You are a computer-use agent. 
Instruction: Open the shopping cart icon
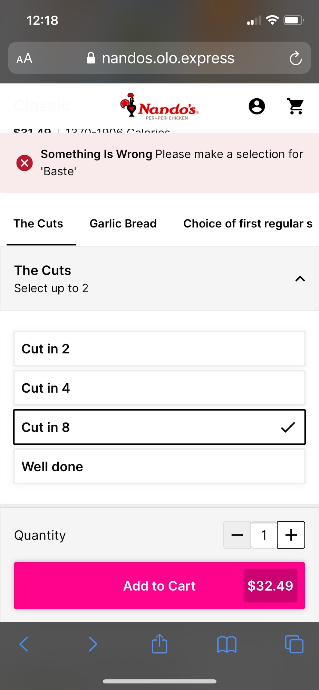296,106
